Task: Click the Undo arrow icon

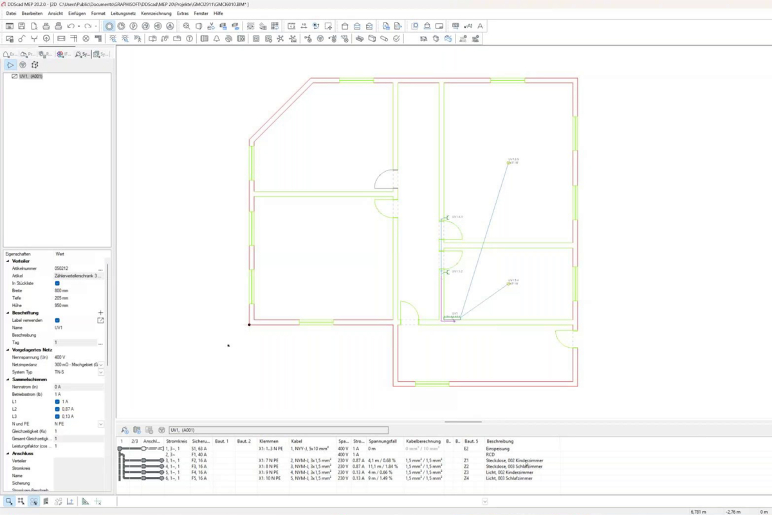Action: (x=71, y=26)
